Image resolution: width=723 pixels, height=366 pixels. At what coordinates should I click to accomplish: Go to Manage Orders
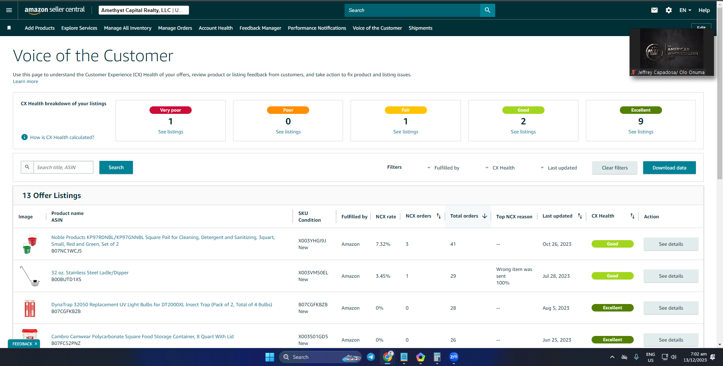[175, 28]
